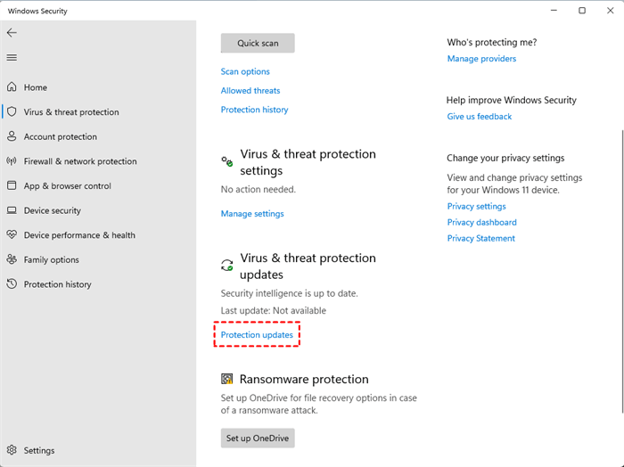Click the Family options people icon
This screenshot has height=467, width=624.
point(12,259)
